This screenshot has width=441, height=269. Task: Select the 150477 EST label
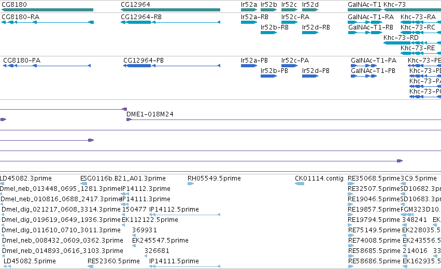click(134, 210)
